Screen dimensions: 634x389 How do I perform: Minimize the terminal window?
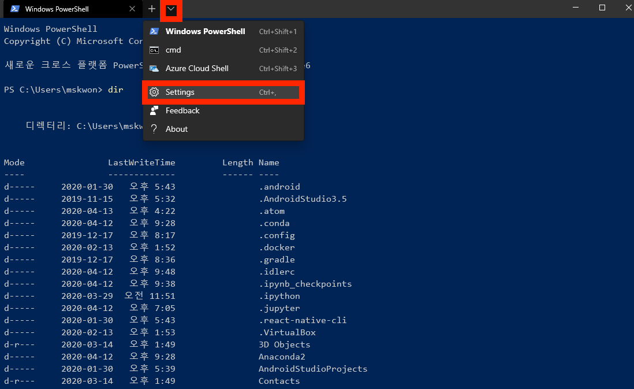[576, 8]
